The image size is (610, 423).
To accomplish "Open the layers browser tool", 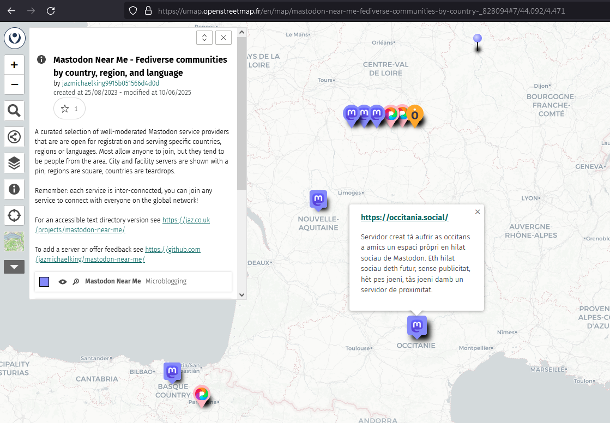I will [14, 163].
